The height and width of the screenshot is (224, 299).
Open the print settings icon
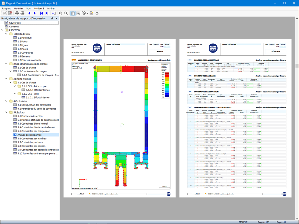point(22,13)
